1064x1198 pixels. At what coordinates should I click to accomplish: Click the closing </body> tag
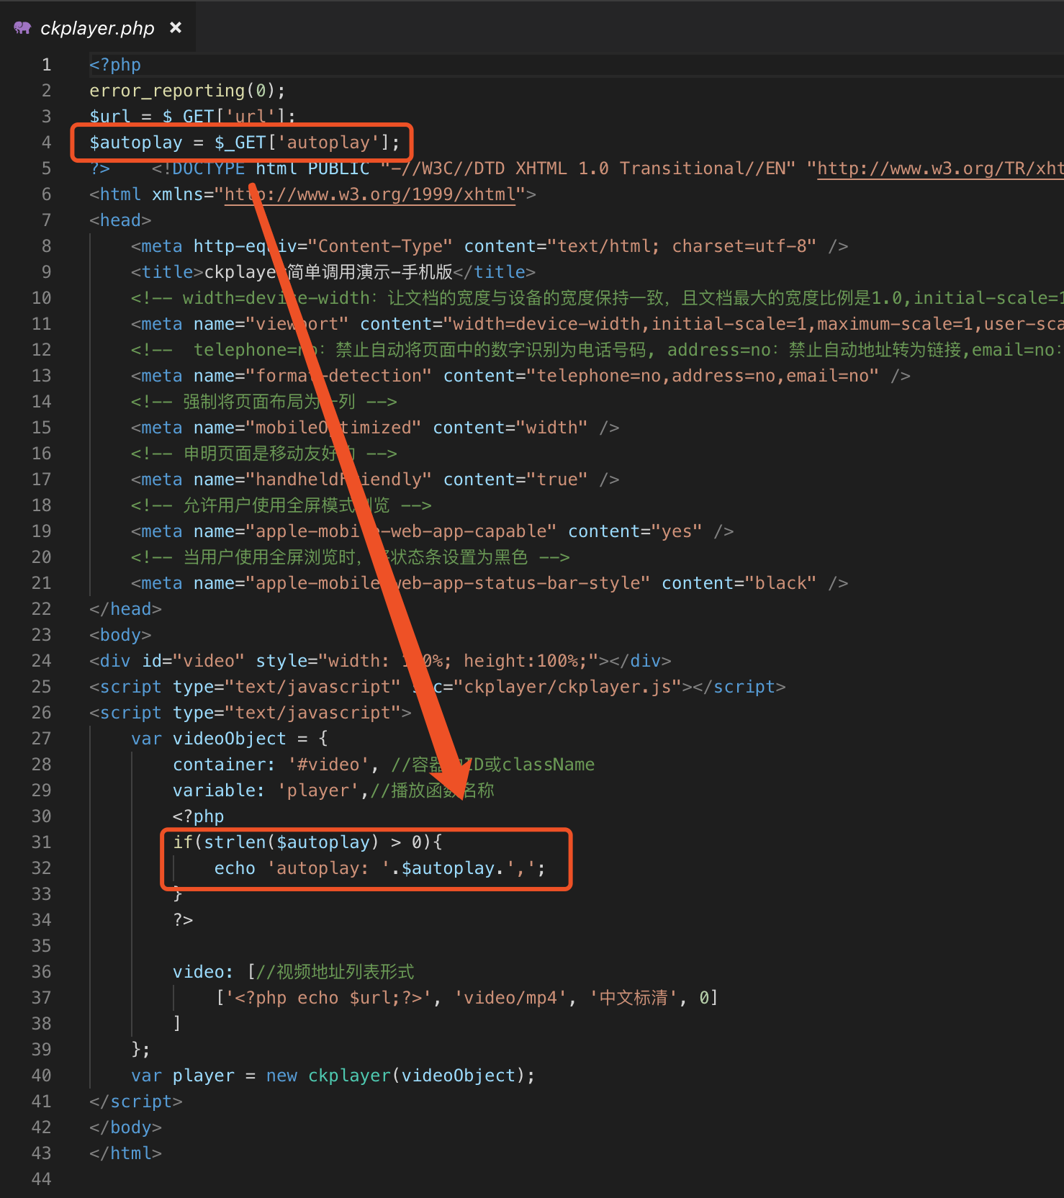(125, 1127)
